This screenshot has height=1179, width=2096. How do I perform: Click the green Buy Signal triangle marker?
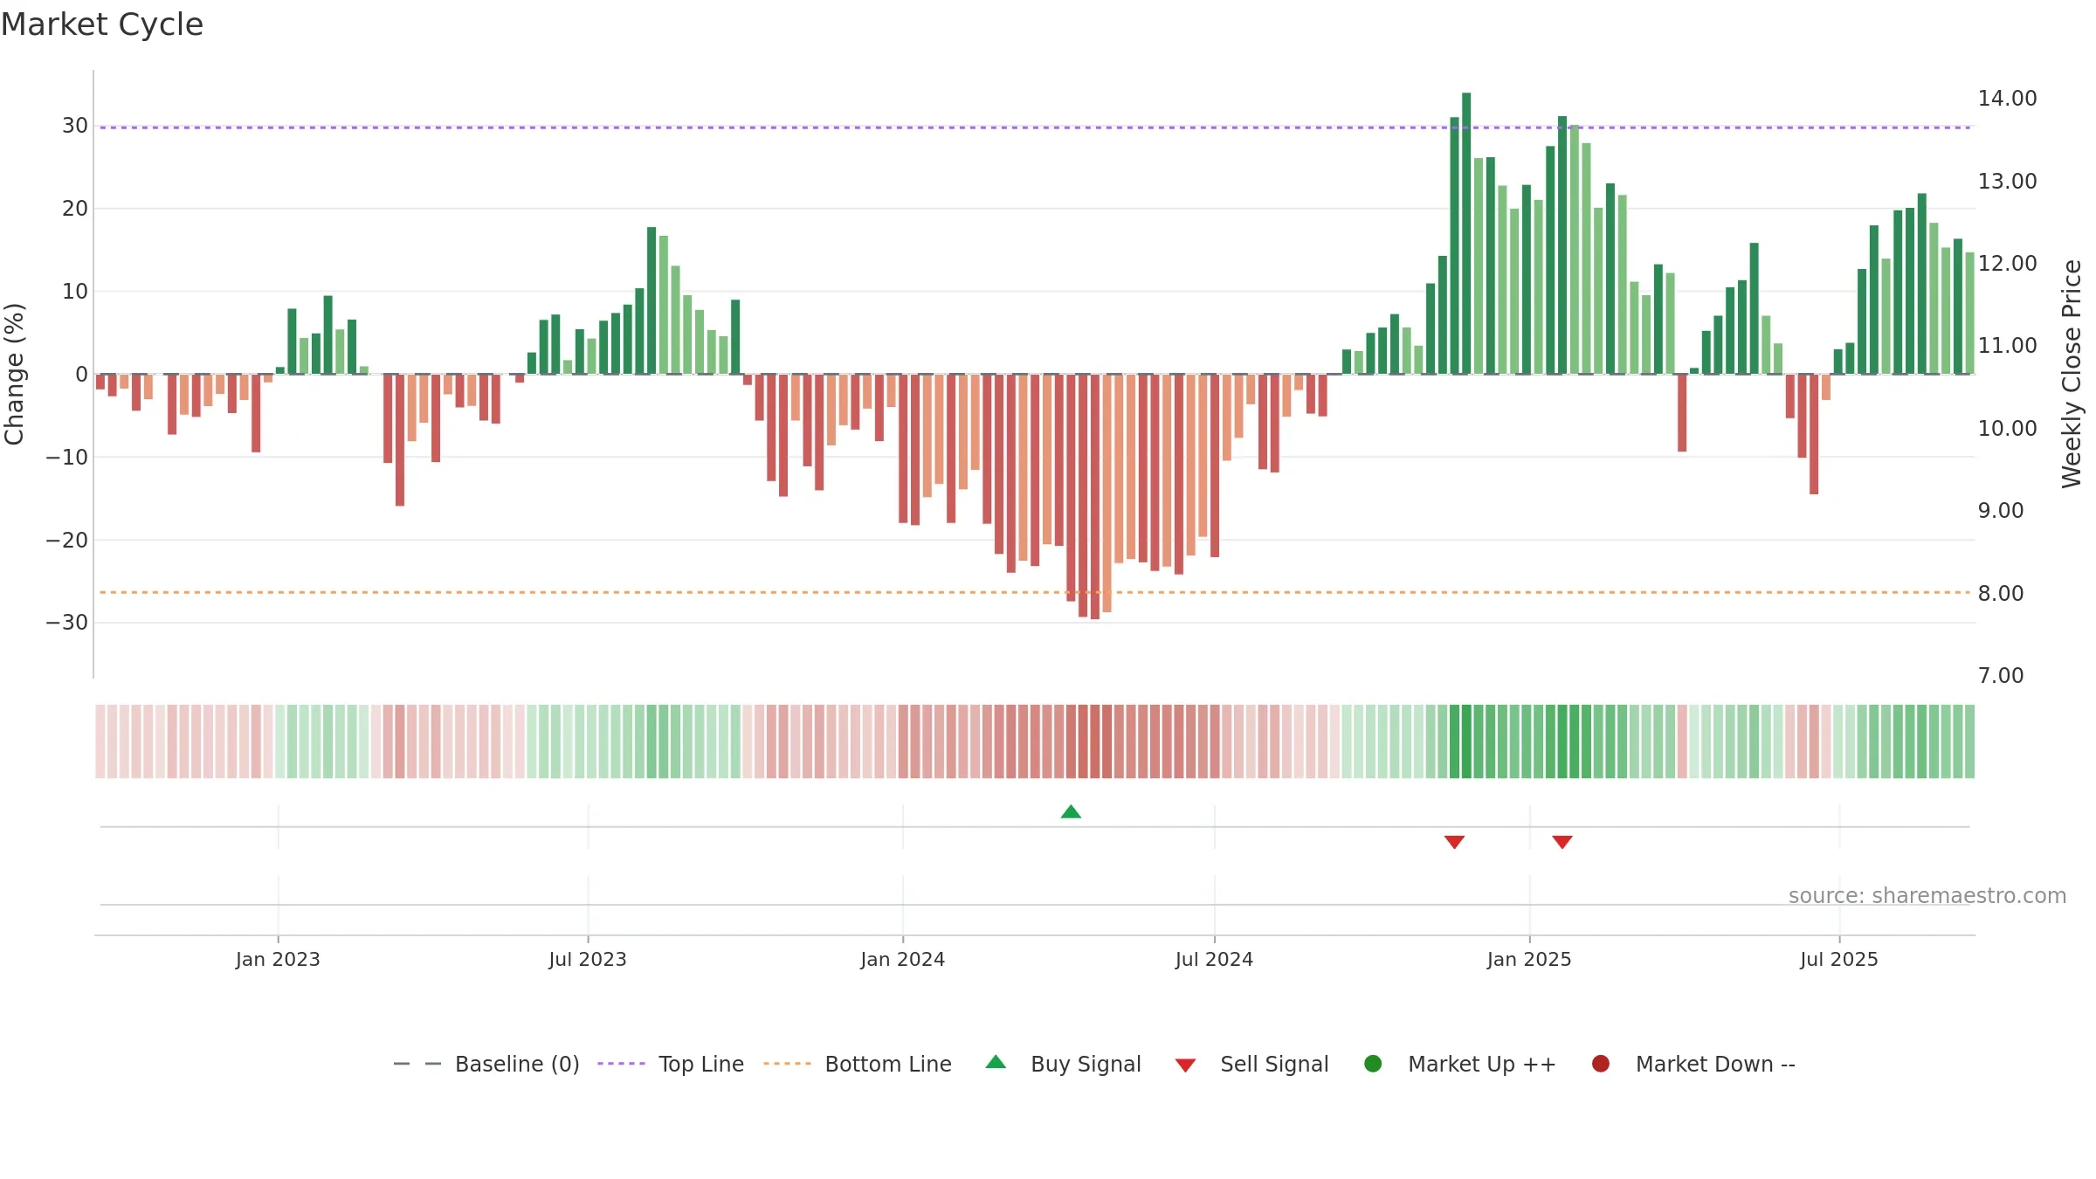pos(1071,812)
